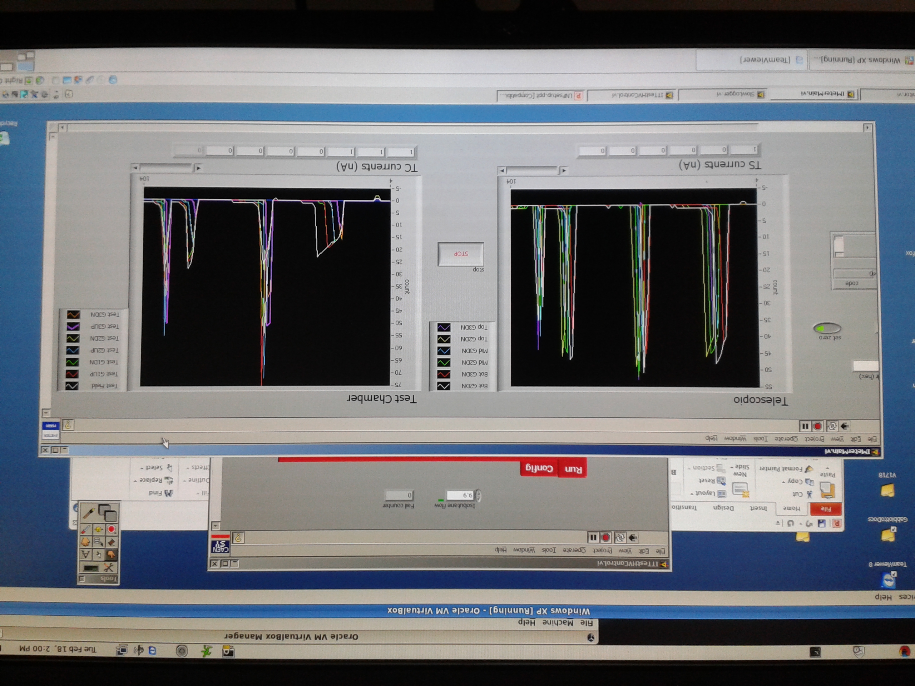Open Customize Quick Access Toolbar dropdown in PowerPoint
The width and height of the screenshot is (915, 686).
click(x=778, y=523)
